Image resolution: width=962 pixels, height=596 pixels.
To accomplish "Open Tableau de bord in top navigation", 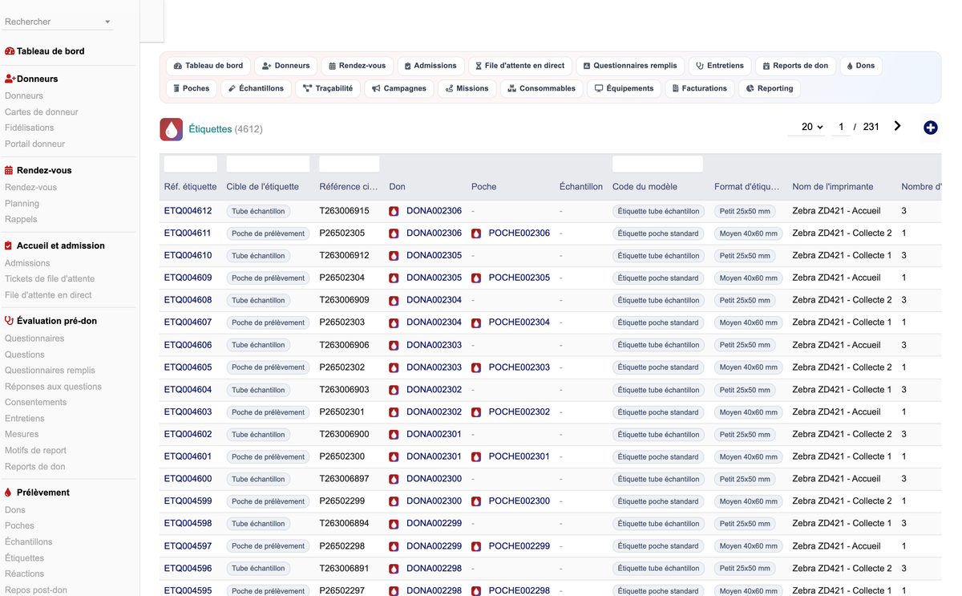I will pyautogui.click(x=208, y=66).
